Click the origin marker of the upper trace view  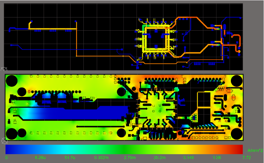point(4,69)
